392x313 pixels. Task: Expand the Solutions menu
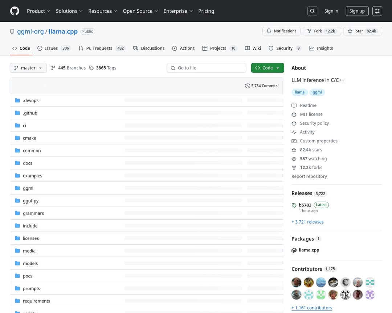(x=69, y=11)
